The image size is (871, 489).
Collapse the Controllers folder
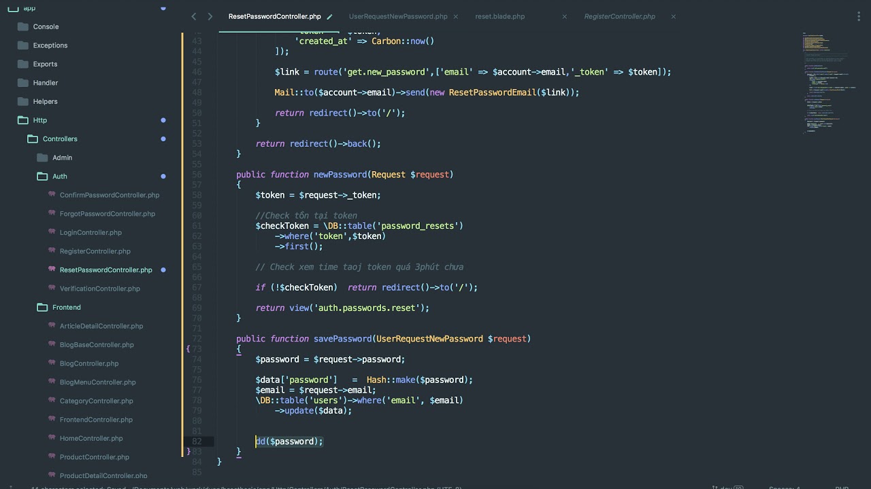pos(60,139)
